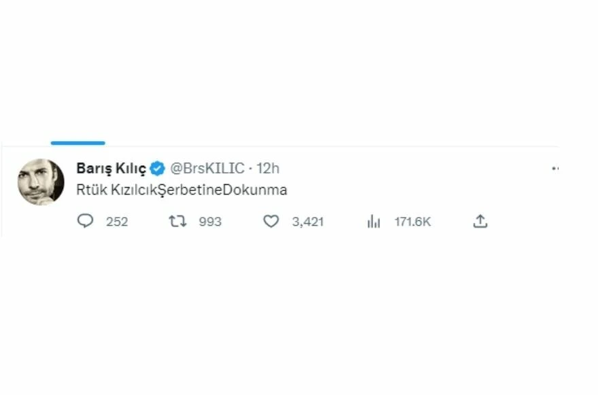Click the dot separator before 12h
This screenshot has height=395, width=598.
[250, 168]
